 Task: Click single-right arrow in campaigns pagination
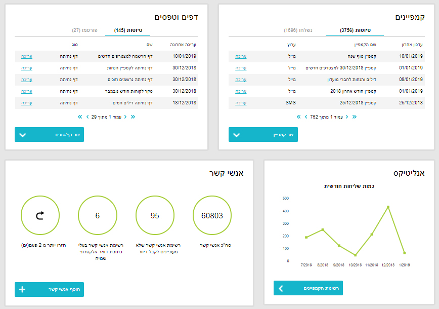[x=346, y=117]
